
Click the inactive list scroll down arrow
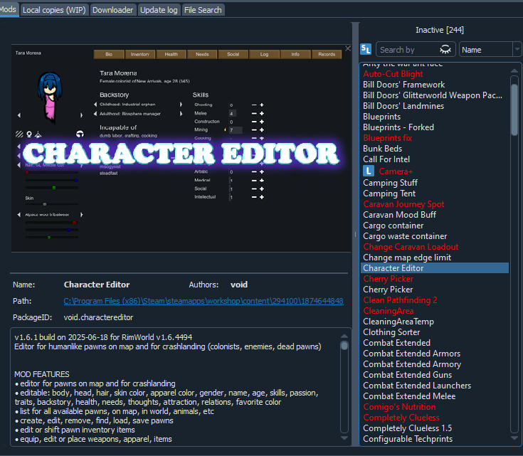(x=514, y=438)
